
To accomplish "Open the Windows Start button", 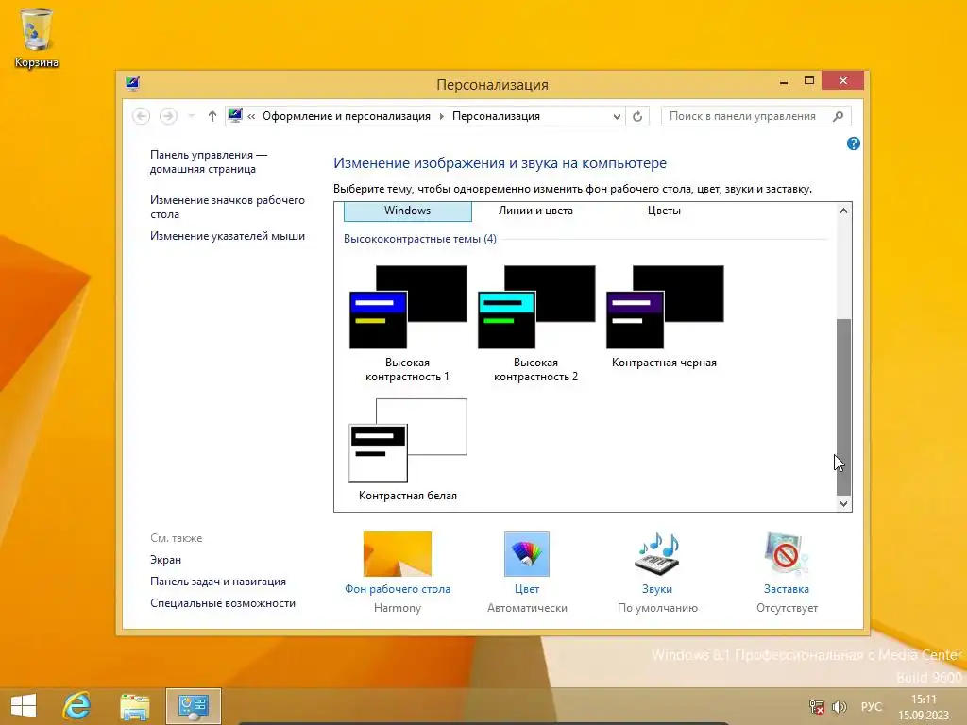I will click(24, 706).
